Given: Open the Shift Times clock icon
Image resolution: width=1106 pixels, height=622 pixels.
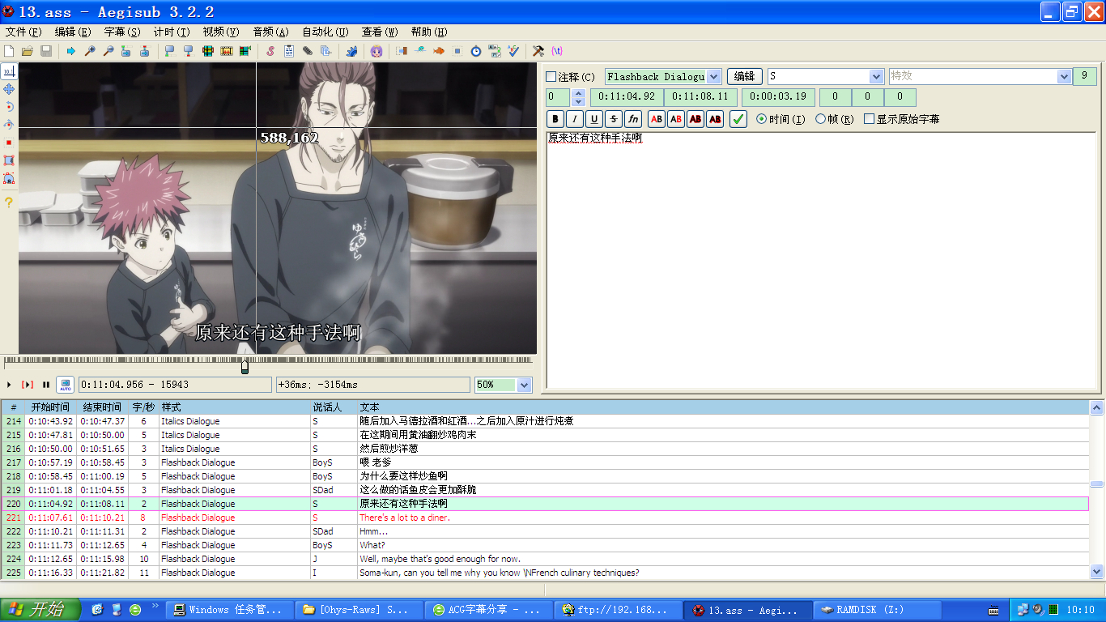Looking at the screenshot, I should coord(476,51).
